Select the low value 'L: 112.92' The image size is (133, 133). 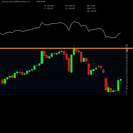(70, 9)
